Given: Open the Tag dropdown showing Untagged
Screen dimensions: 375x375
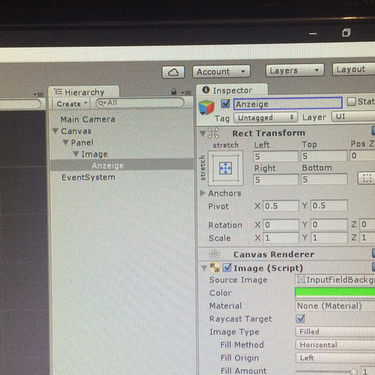Looking at the screenshot, I should coord(266,118).
